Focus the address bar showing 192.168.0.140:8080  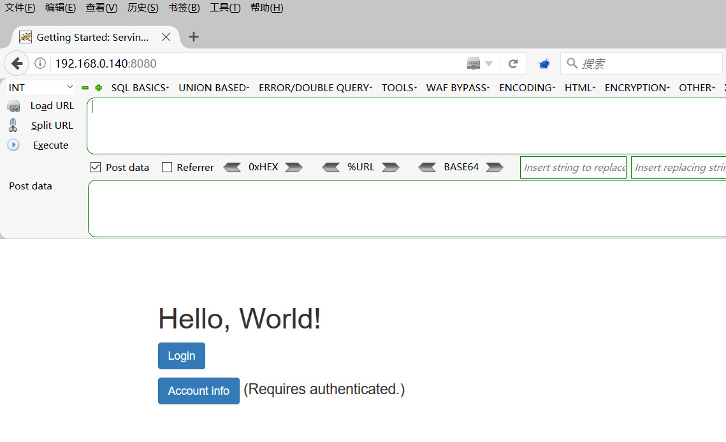point(257,64)
